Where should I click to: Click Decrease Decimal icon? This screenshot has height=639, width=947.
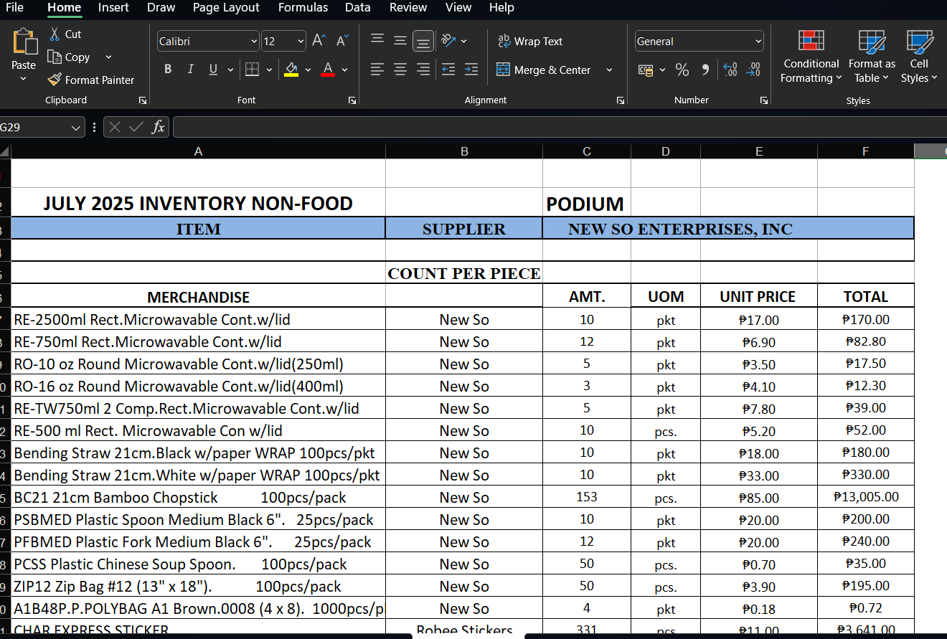753,70
